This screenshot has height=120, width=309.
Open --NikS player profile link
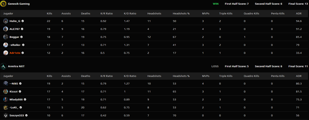(x=14, y=83)
